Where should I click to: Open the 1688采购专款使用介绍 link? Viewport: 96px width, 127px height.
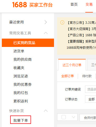81,48
